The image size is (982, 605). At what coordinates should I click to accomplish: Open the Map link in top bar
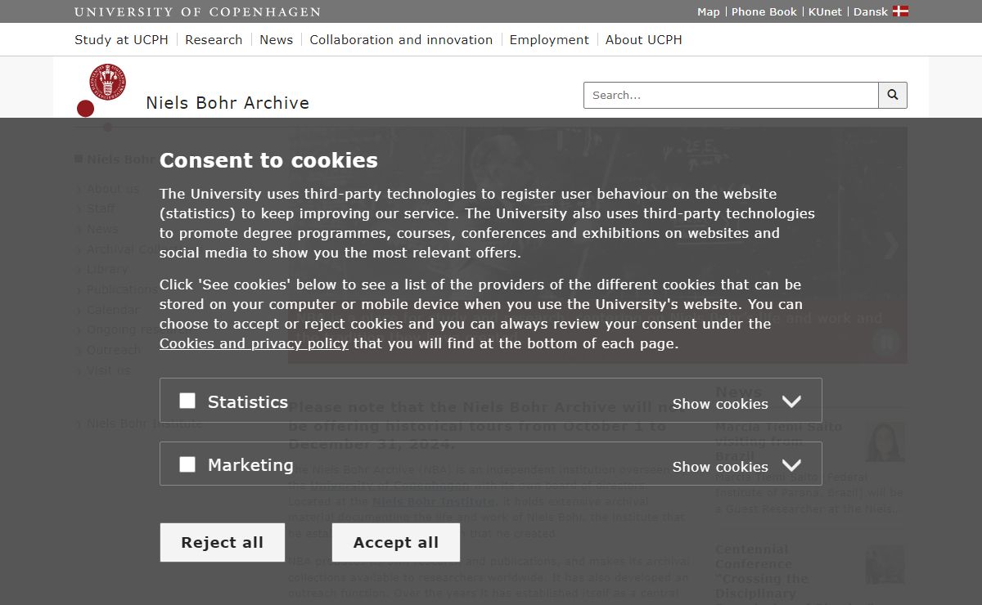709,11
